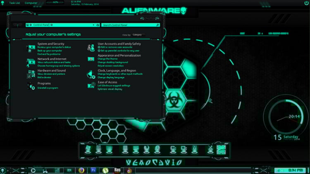The width and height of the screenshot is (310, 174).
Task: Open Clock, Language, and Region
Action: point(117,70)
